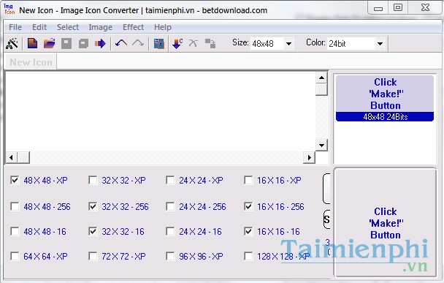Click the red-blue down arrow C icon
Viewport: 444px width, 283px height.
click(x=177, y=44)
